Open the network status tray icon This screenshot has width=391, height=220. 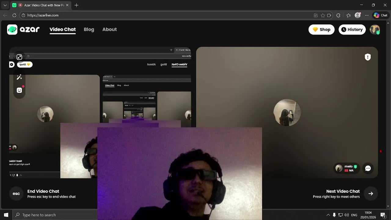point(340,215)
